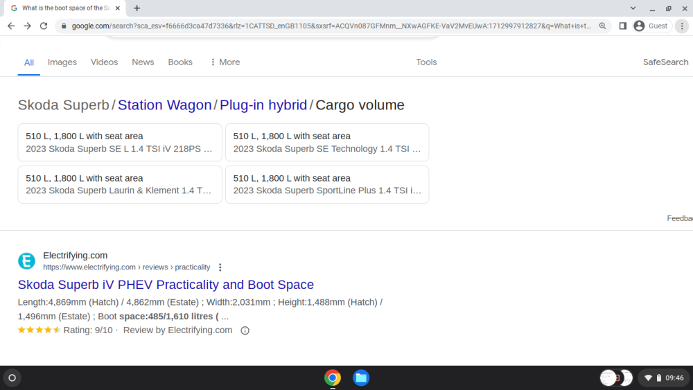The image size is (693, 390).
Task: Launch Chrome from the shelf
Action: (333, 378)
